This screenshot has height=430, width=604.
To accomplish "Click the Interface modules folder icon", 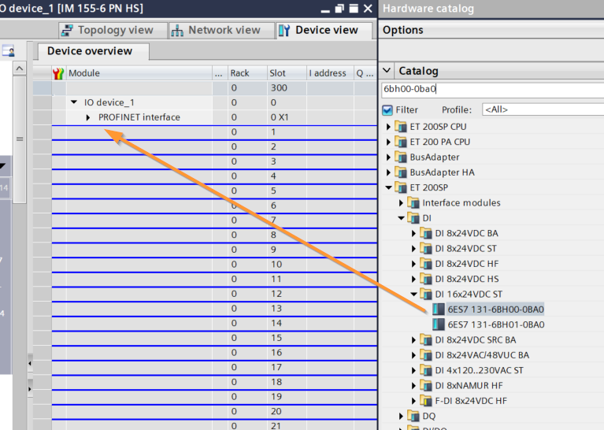I will [x=413, y=203].
